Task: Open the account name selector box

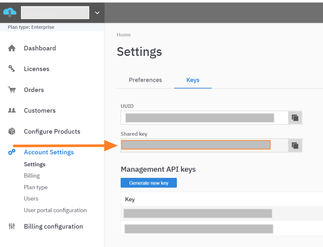Action: pos(55,13)
